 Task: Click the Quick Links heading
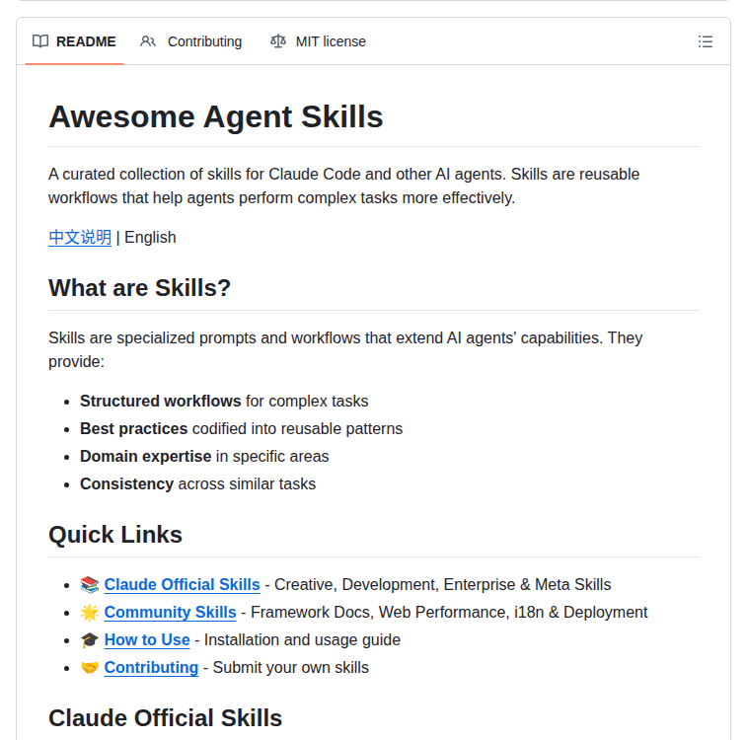115,535
